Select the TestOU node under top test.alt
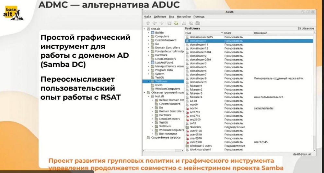Screen dimensions: 324x173 tap(159, 77)
